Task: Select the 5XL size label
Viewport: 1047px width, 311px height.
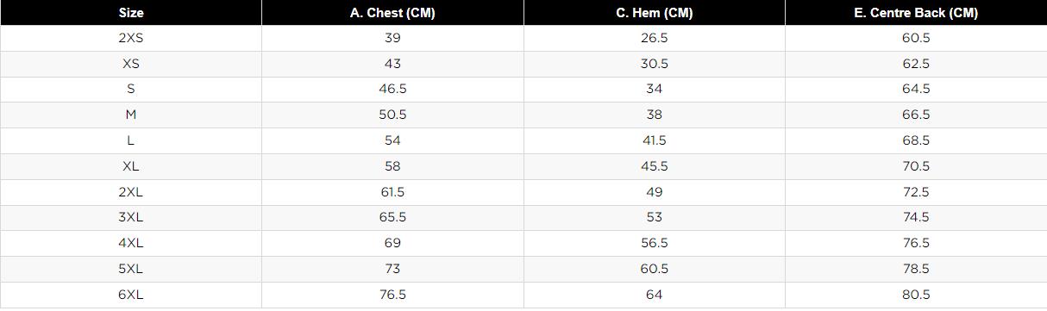Action: click(131, 270)
